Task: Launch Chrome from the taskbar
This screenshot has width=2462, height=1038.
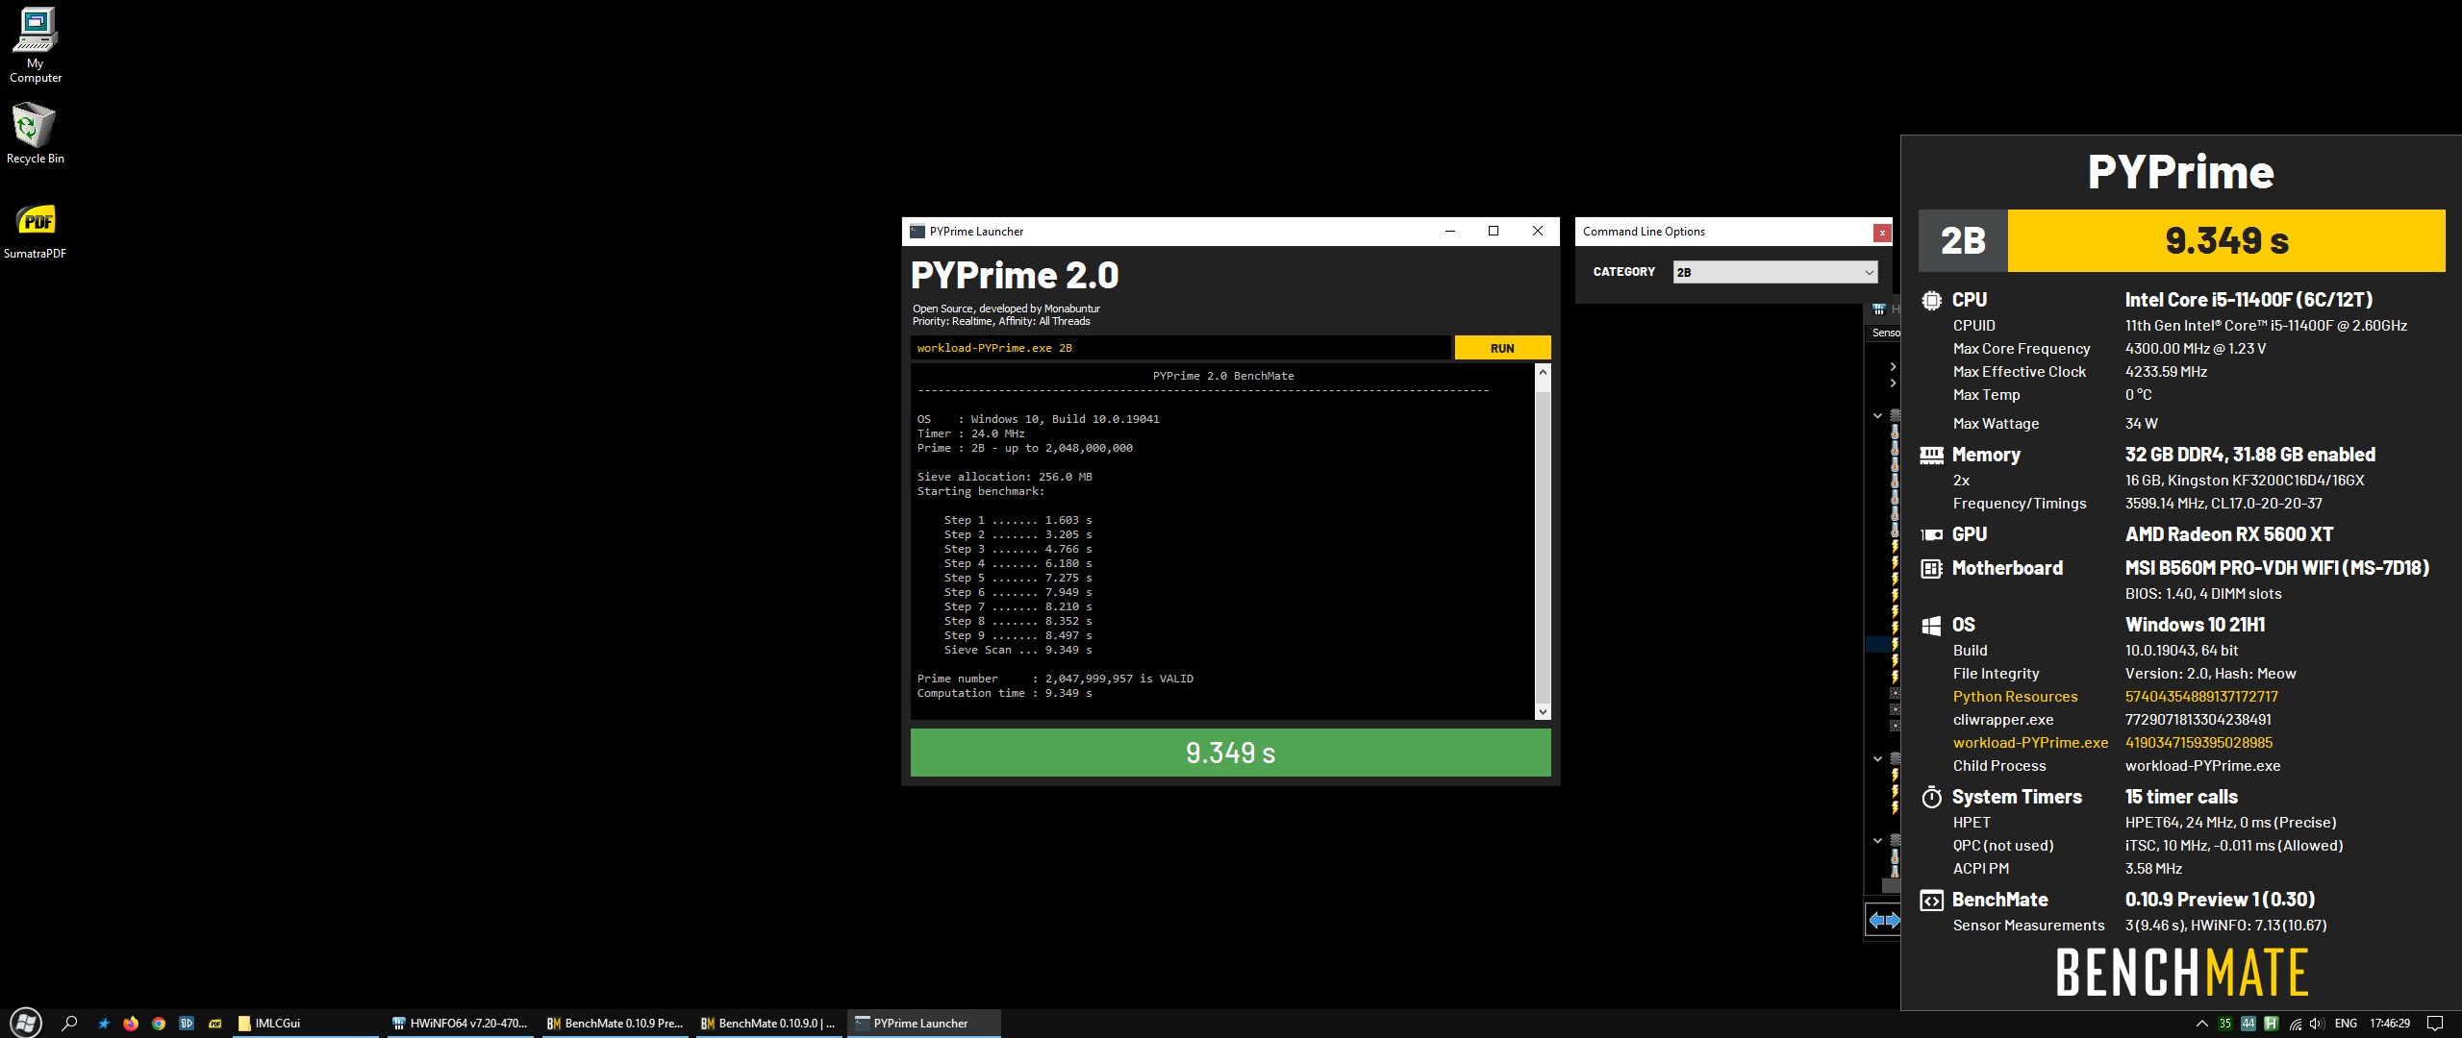Action: pos(159,1023)
